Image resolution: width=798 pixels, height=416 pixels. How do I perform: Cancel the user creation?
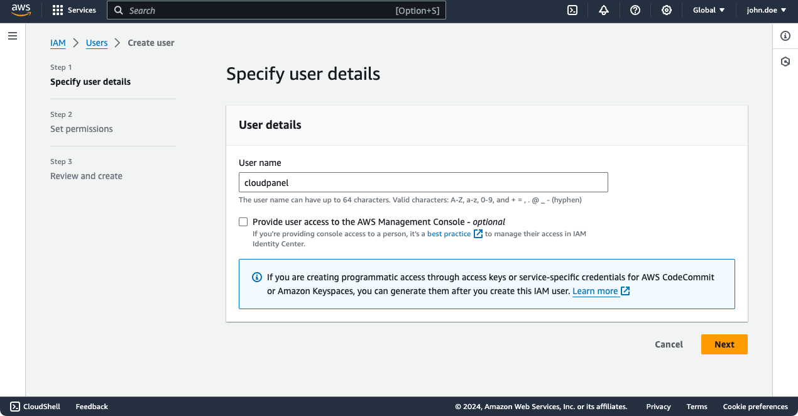(x=669, y=344)
